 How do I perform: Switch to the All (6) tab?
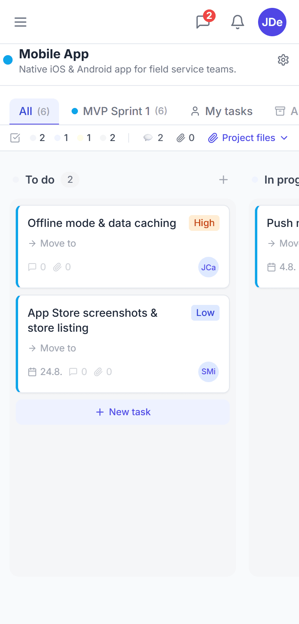click(34, 111)
